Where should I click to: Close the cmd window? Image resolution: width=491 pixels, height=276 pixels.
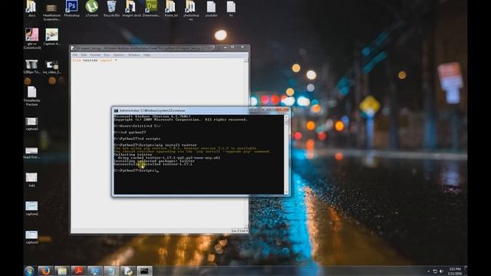coord(282,110)
